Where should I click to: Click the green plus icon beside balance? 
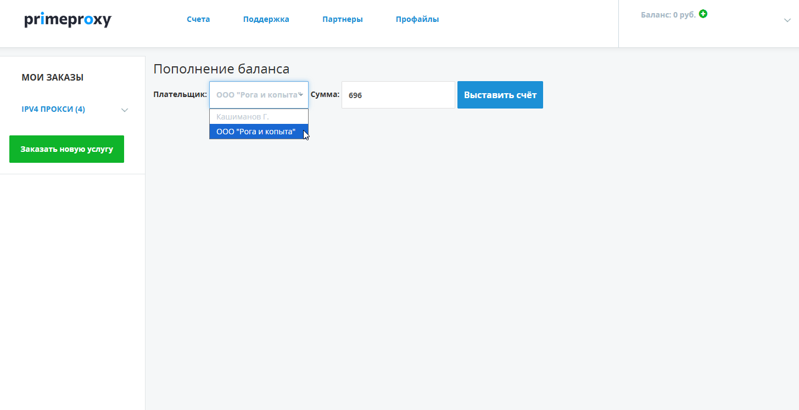[x=703, y=14]
